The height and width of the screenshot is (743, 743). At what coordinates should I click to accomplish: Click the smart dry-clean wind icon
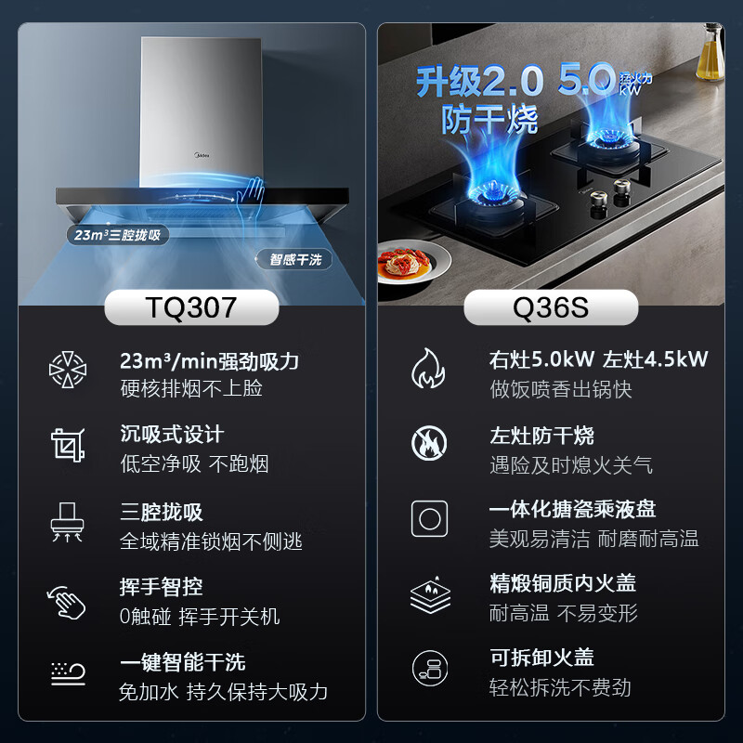[x=68, y=673]
